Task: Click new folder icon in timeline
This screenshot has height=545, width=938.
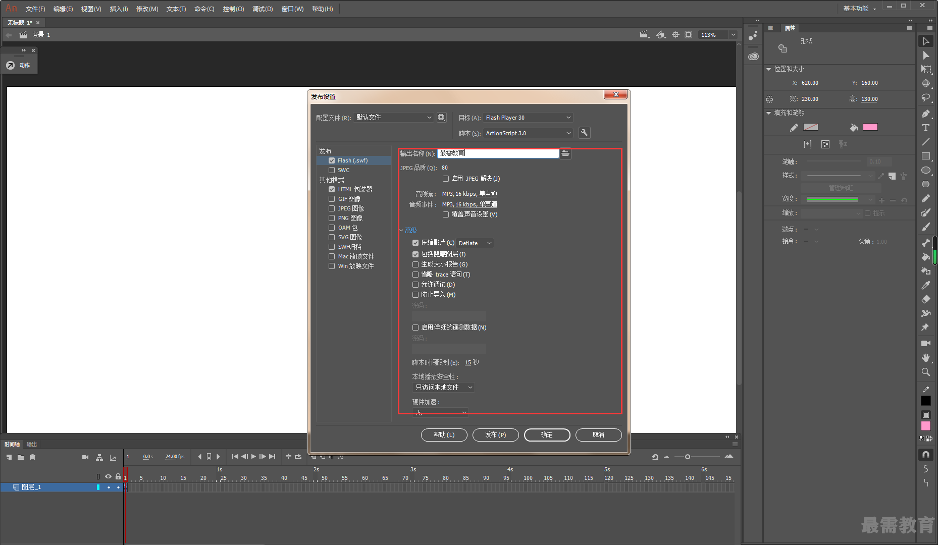Action: (21, 457)
